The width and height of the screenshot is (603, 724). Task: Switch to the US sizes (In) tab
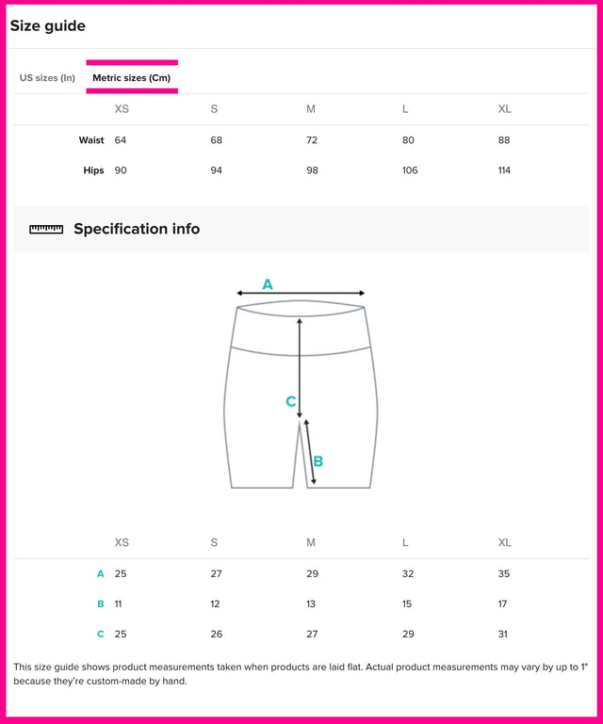coord(47,77)
